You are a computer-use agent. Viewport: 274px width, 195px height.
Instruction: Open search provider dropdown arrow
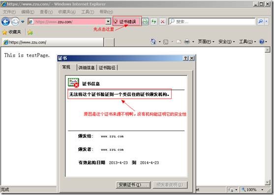click(x=267, y=22)
